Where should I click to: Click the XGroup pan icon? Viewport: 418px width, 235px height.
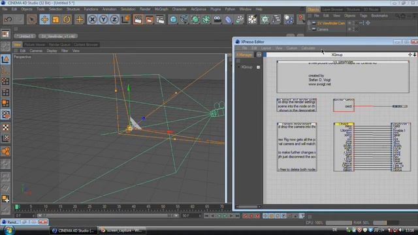pyautogui.click(x=410, y=55)
